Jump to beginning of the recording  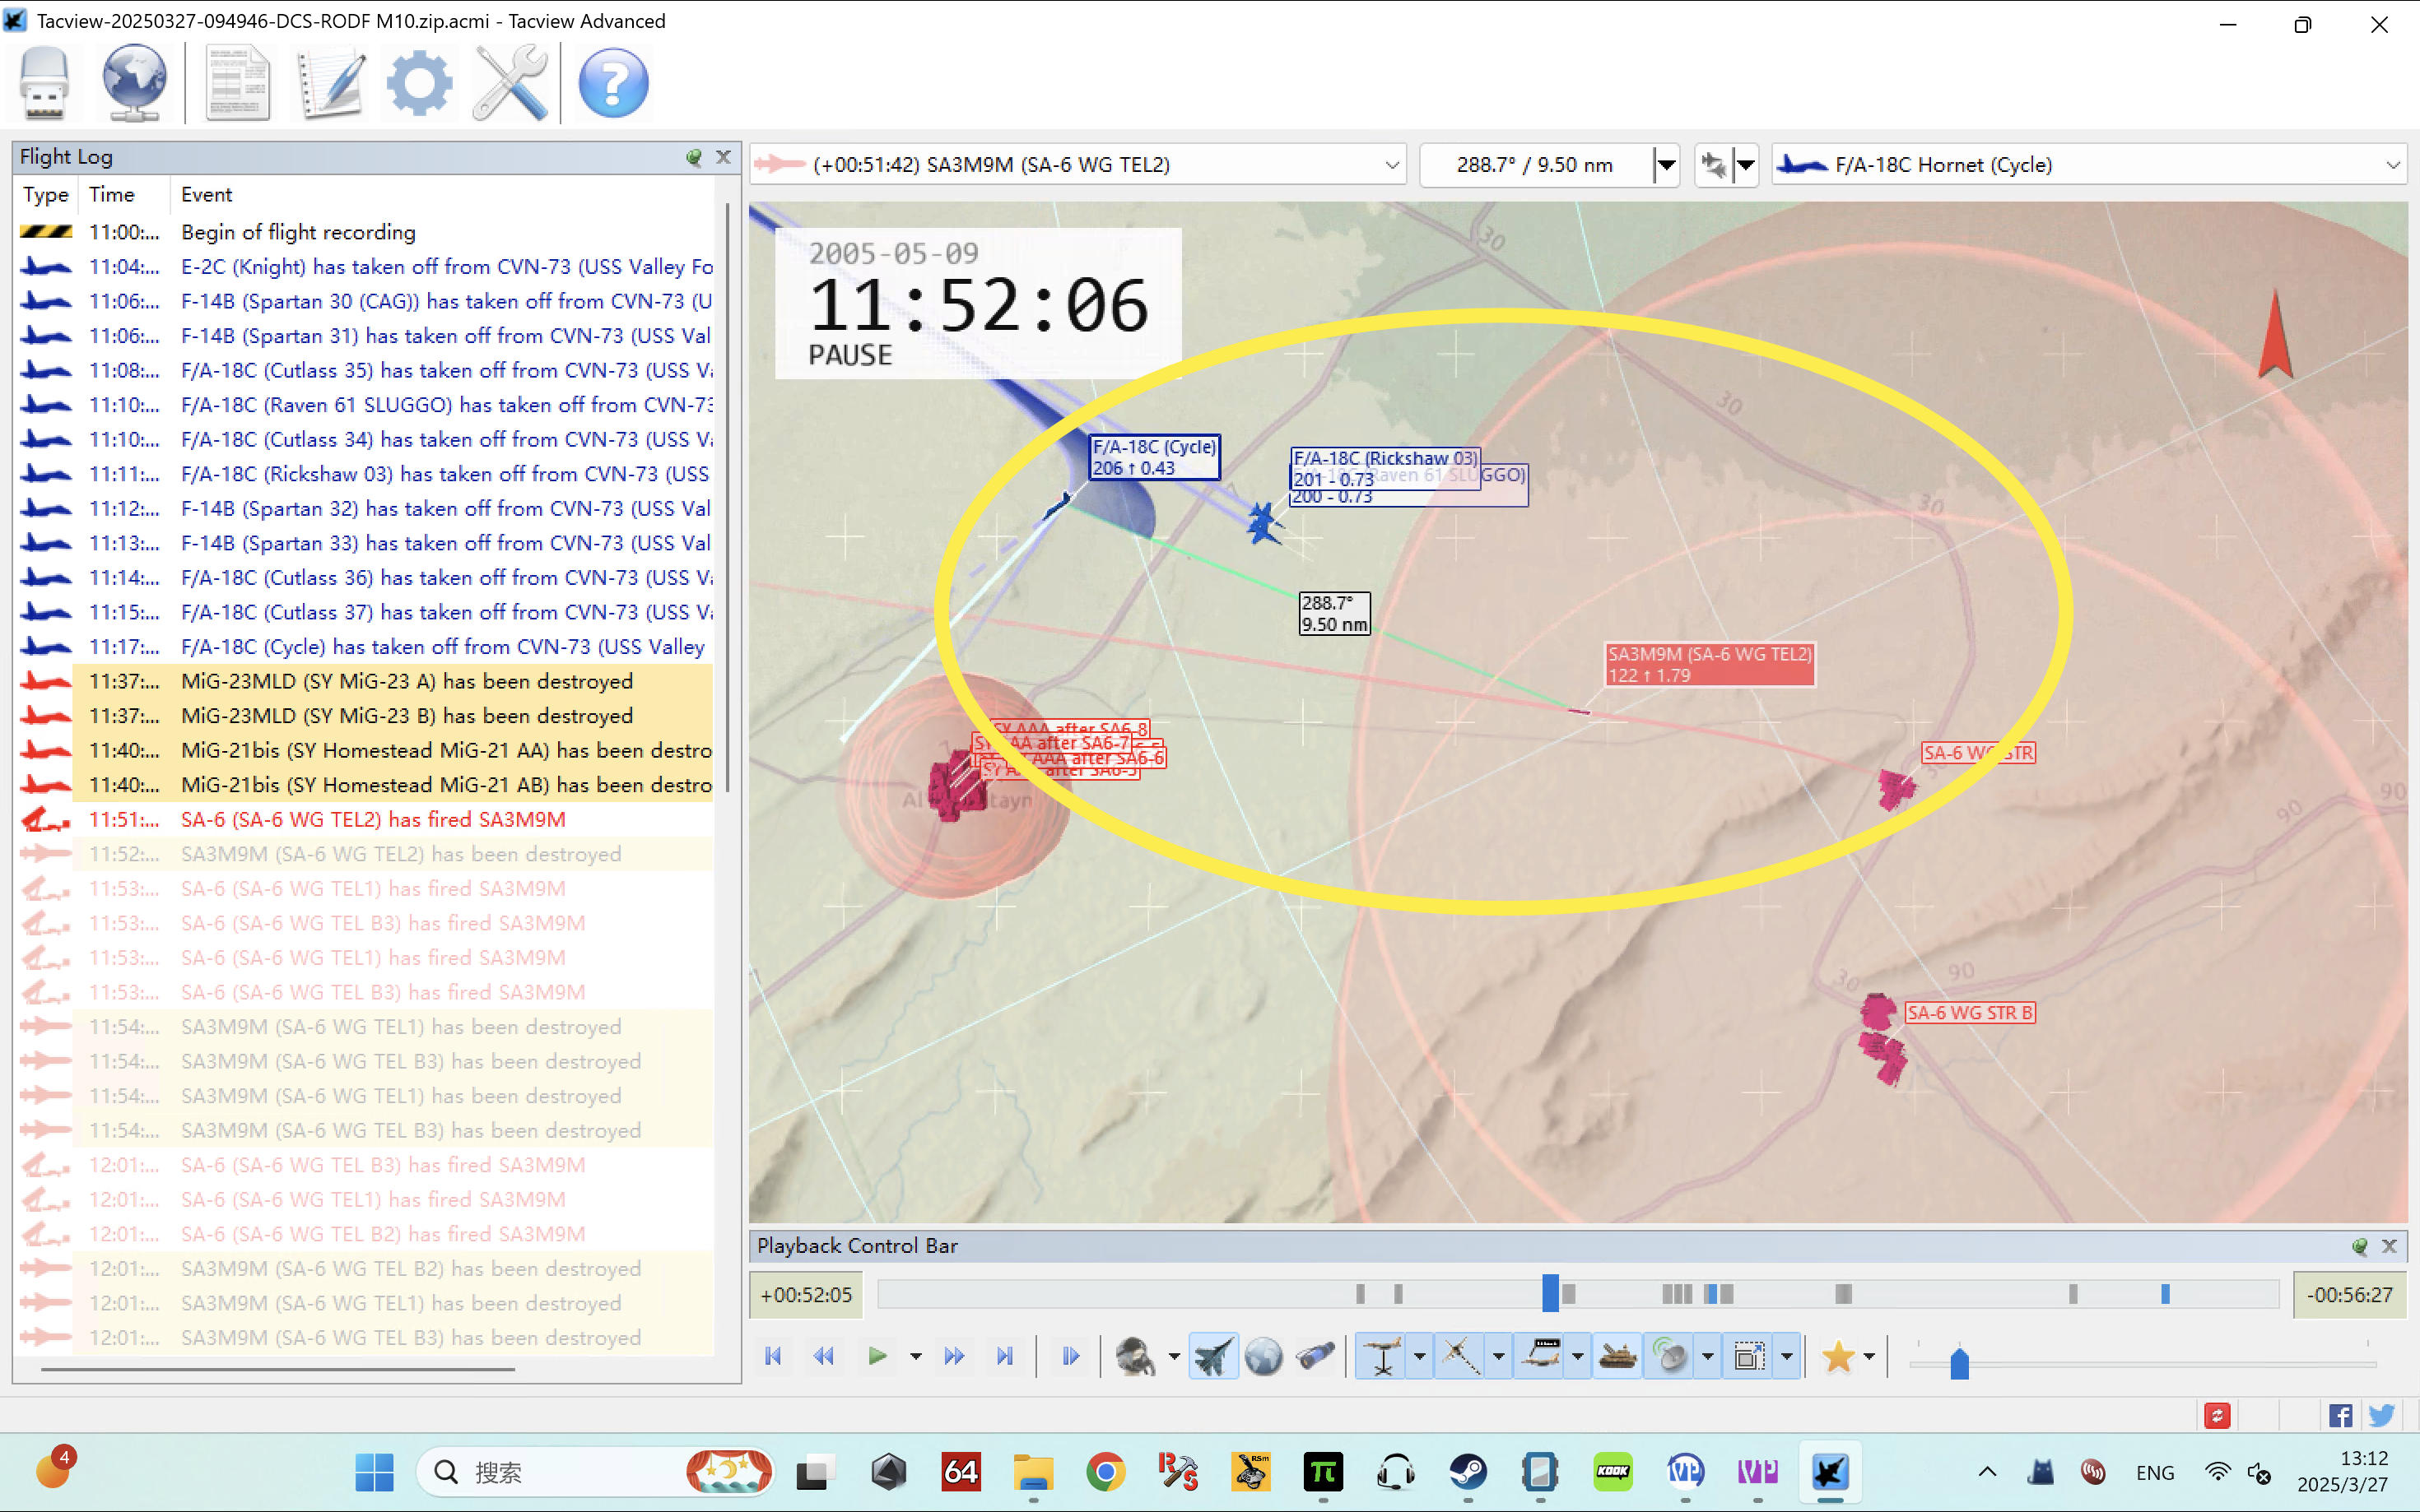772,1356
